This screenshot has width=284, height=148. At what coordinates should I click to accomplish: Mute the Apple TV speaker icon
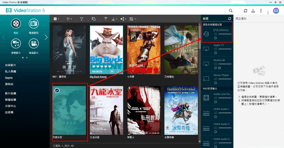pos(215,49)
